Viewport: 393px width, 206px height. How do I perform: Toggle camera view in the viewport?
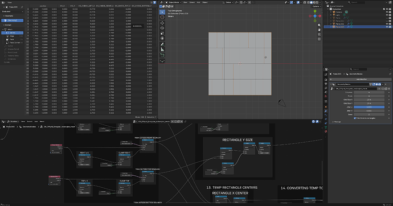[319, 34]
